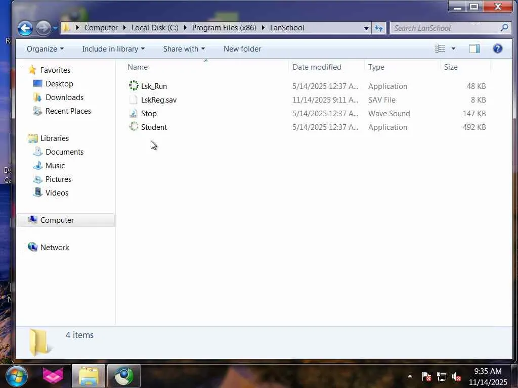Toggle the preview pane icon
Viewport: 518px width, 388px height.
point(474,48)
